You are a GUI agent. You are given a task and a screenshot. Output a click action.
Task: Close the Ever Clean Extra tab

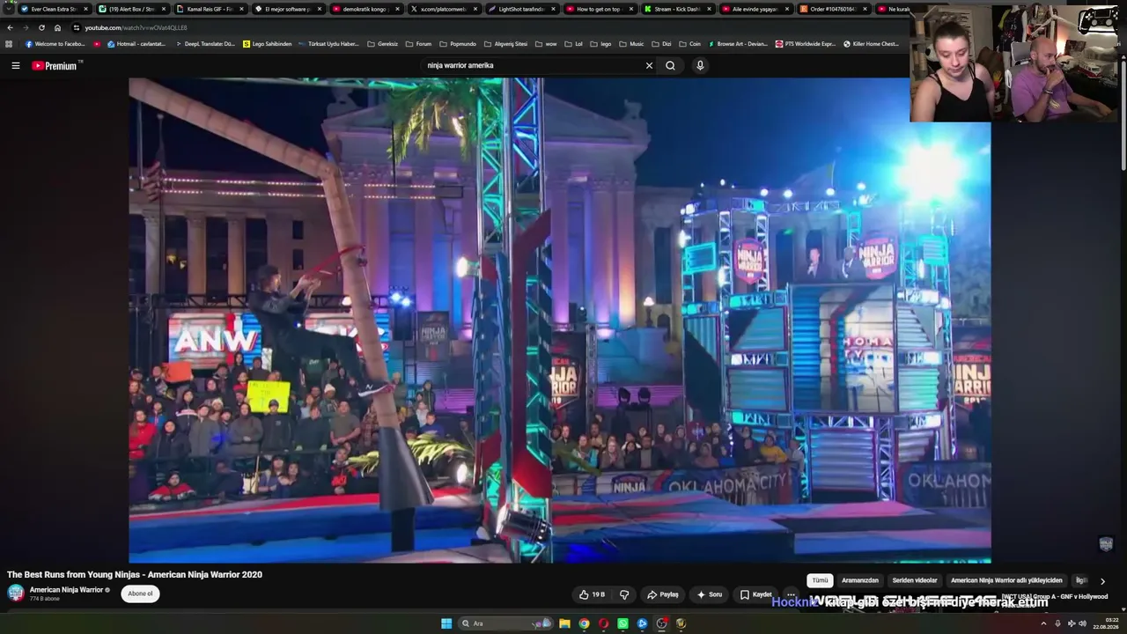tap(85, 9)
